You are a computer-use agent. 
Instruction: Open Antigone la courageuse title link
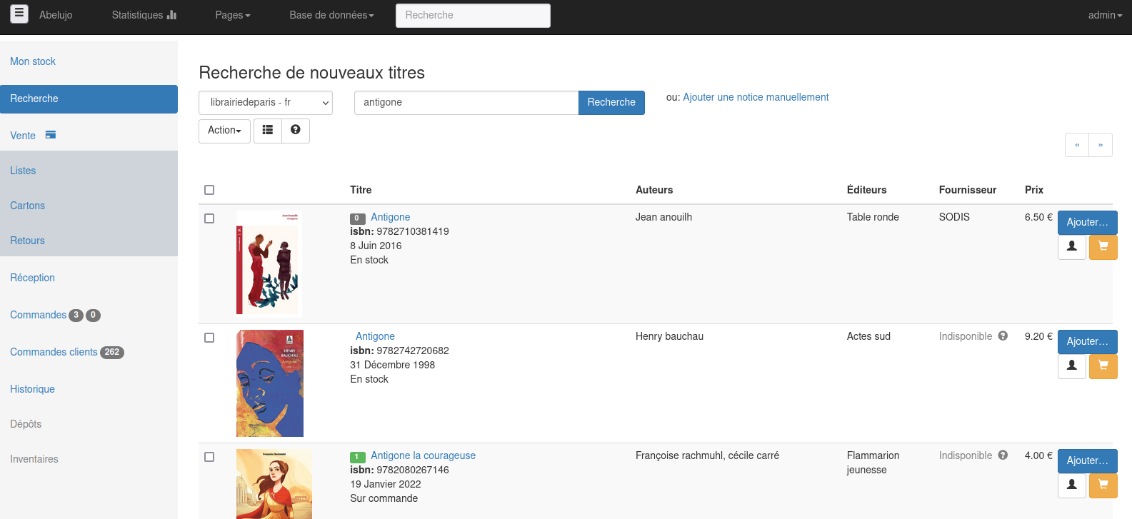423,455
